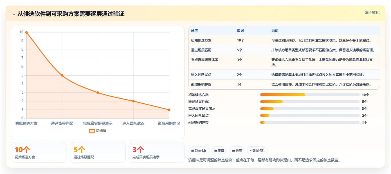The width and height of the screenshot is (391, 174).
Task: Click the 形成采购建议 progress bar
Action: pos(310,122)
